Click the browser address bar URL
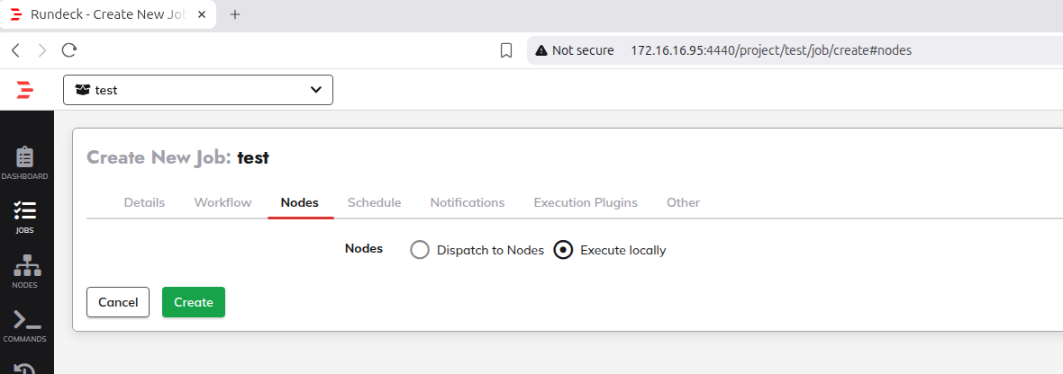The width and height of the screenshot is (1063, 374). click(771, 50)
